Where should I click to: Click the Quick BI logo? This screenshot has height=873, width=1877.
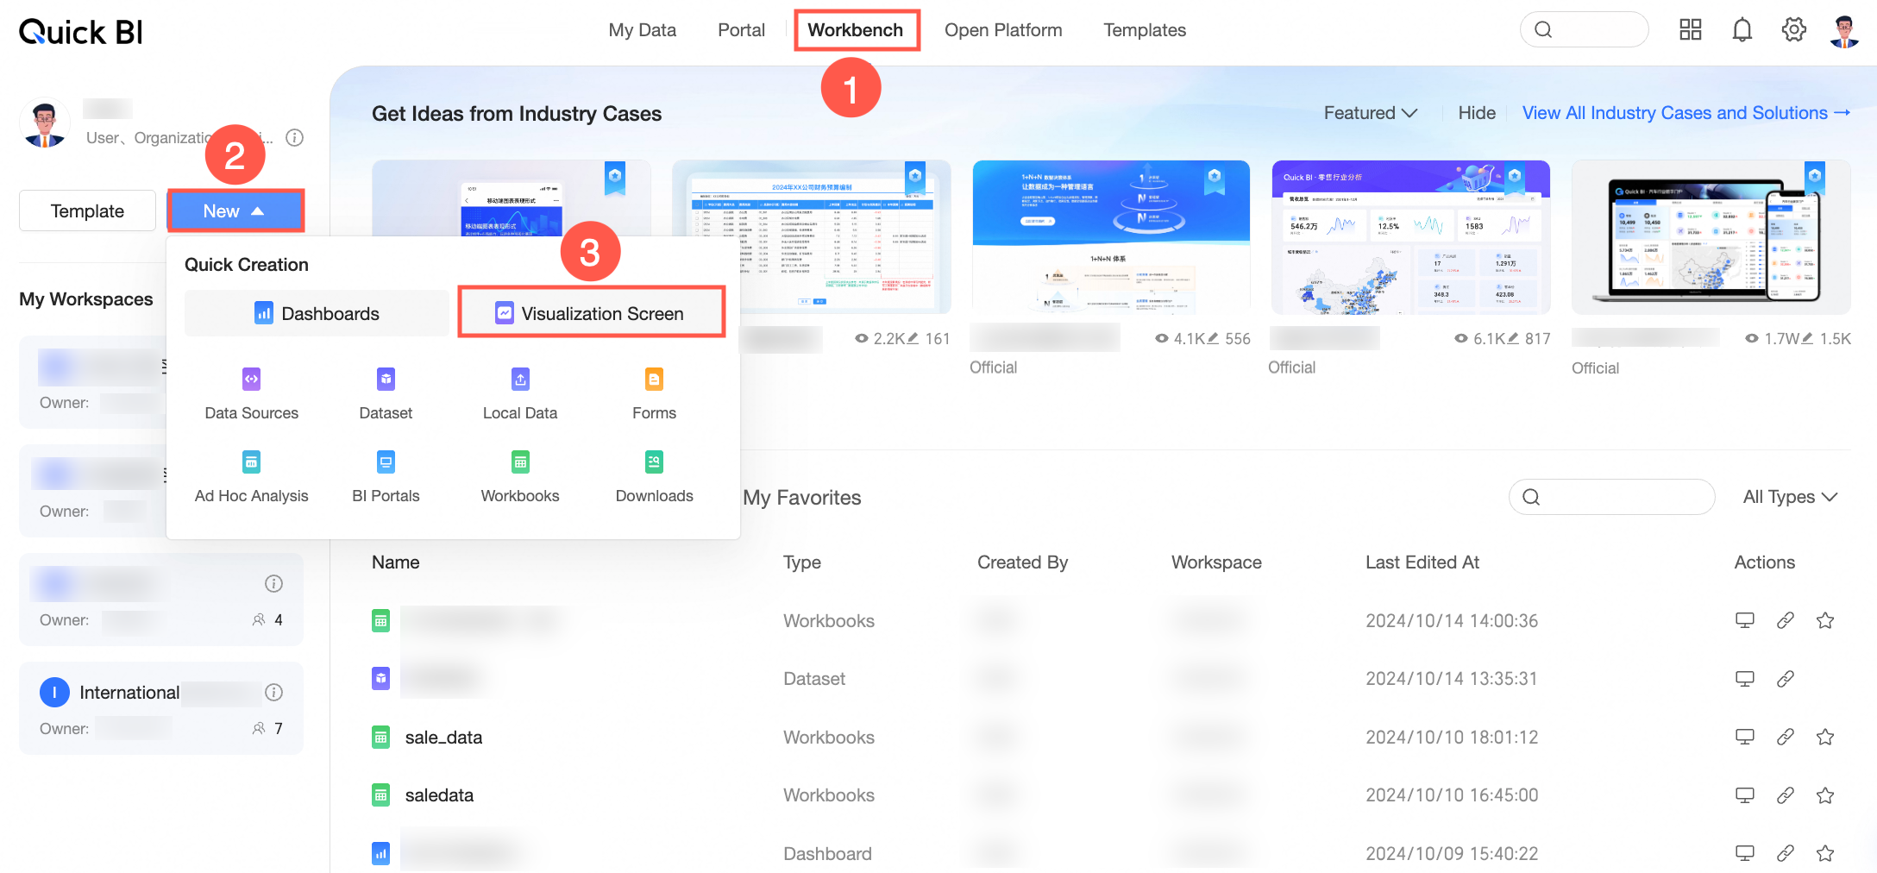[81, 32]
